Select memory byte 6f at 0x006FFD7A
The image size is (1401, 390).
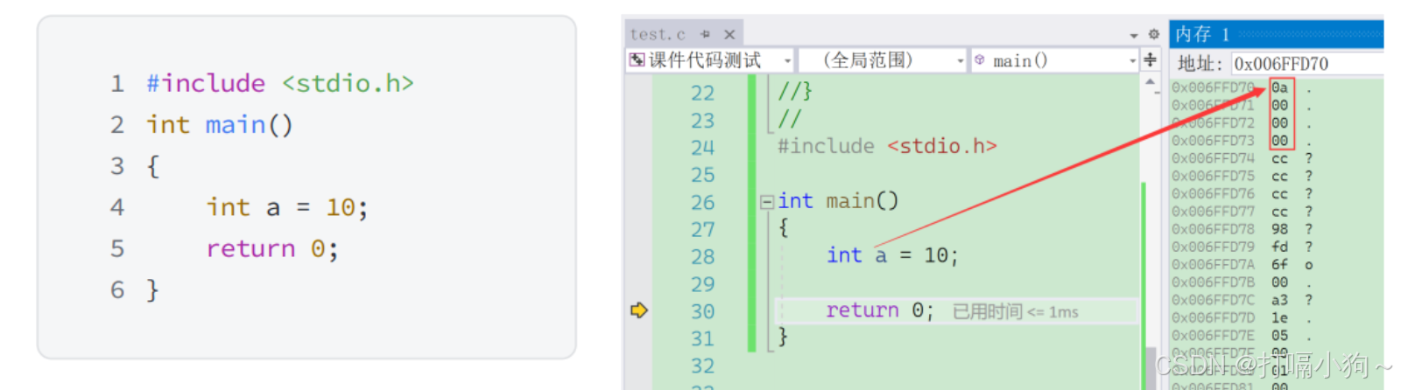[x=1279, y=264]
